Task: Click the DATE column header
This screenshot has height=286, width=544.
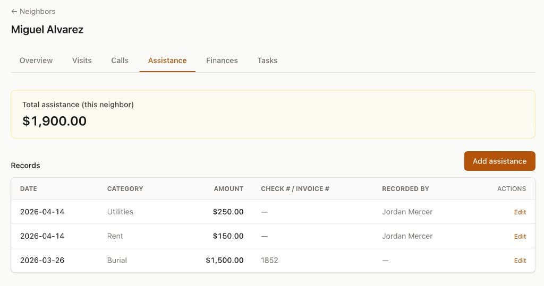Action: point(29,188)
